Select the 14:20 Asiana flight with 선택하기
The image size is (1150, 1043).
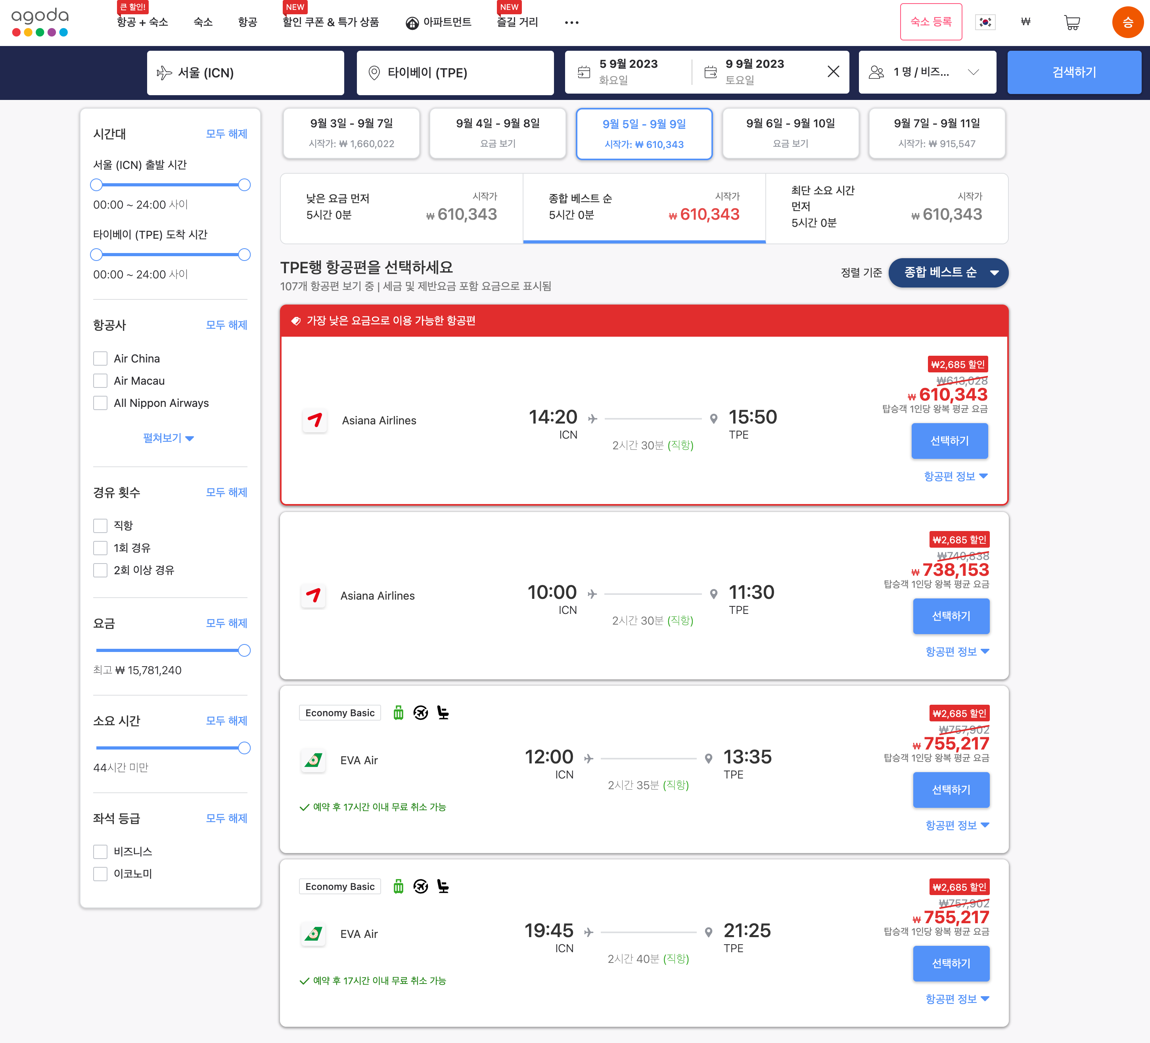point(950,441)
